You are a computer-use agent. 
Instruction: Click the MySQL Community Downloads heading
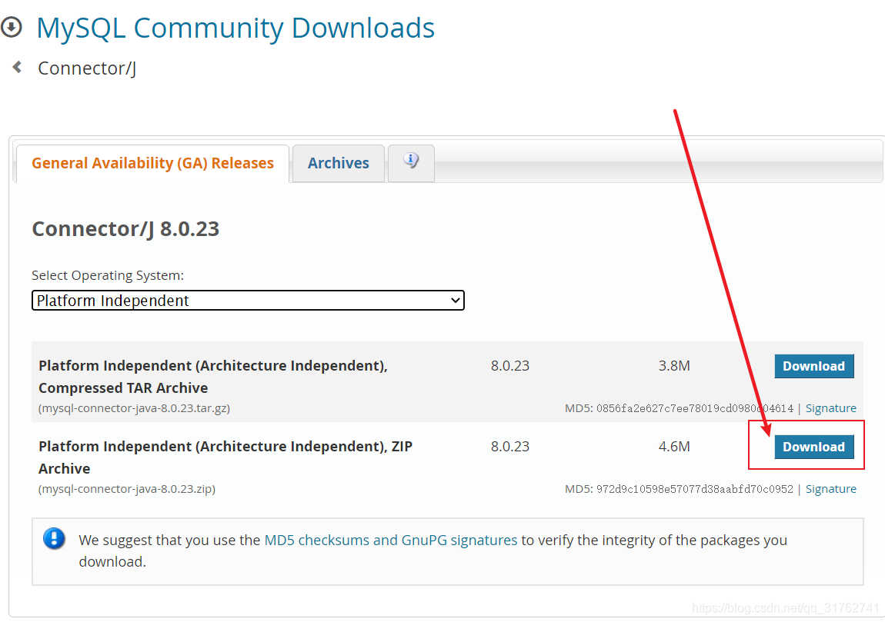(235, 28)
